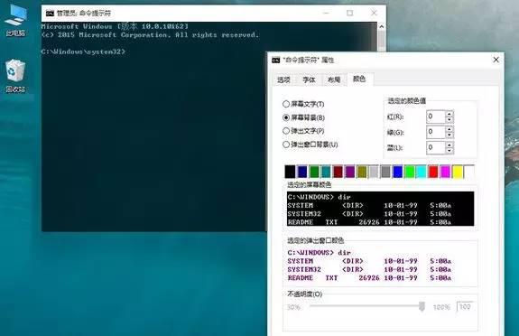Open This PC desktop icon

15,20
